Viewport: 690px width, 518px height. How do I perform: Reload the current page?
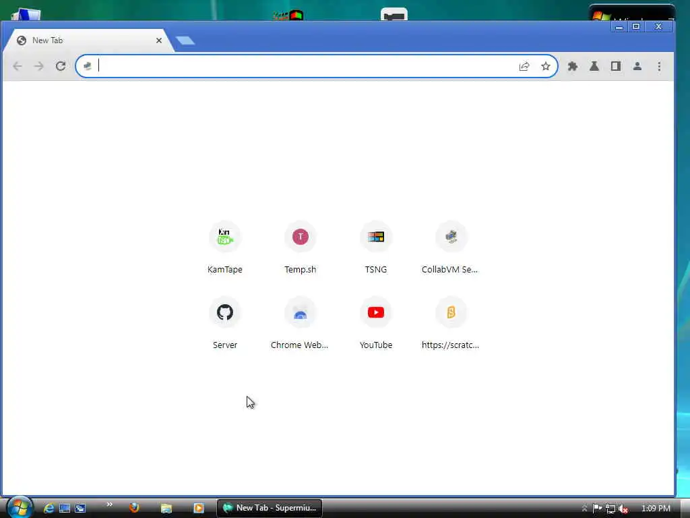tap(61, 66)
